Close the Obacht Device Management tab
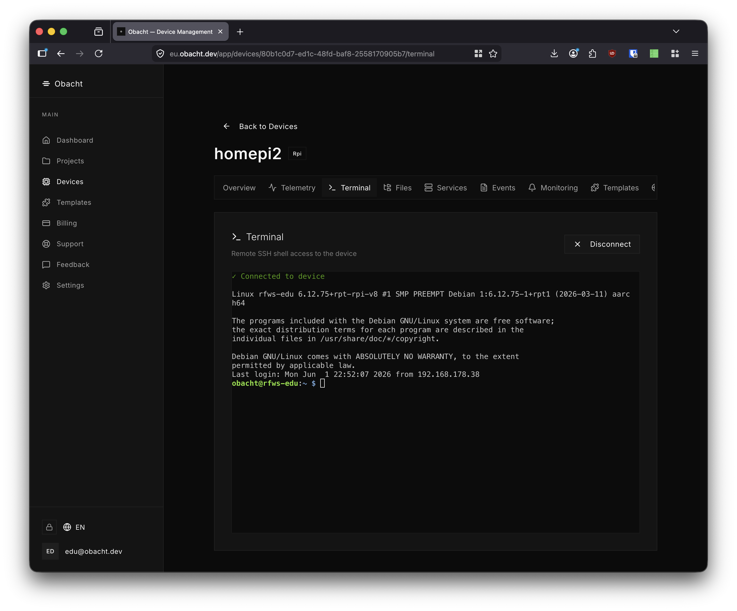 pyautogui.click(x=220, y=31)
